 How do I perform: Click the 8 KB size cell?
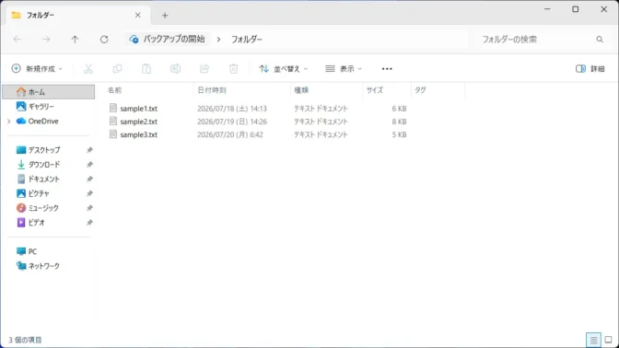[399, 122]
